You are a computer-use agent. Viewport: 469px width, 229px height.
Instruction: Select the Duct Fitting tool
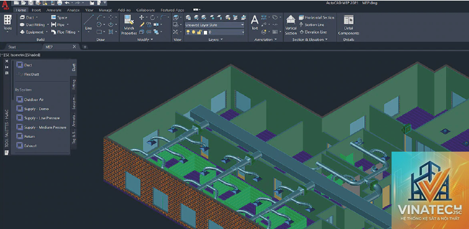[32, 25]
